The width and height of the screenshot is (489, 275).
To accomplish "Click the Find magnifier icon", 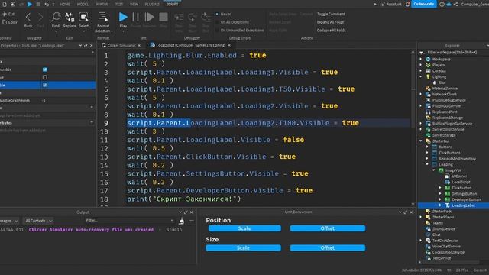I will coord(56,17).
